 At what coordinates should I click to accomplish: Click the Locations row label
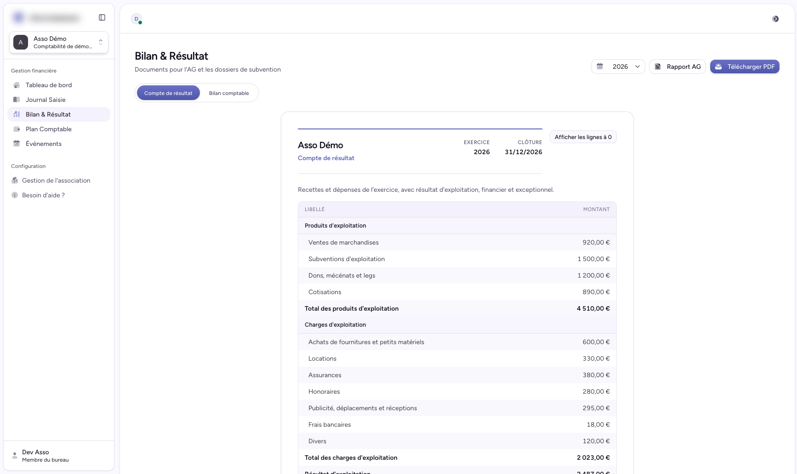(x=322, y=358)
